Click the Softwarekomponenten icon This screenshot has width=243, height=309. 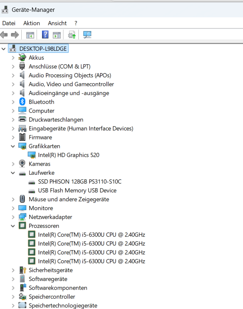23,287
